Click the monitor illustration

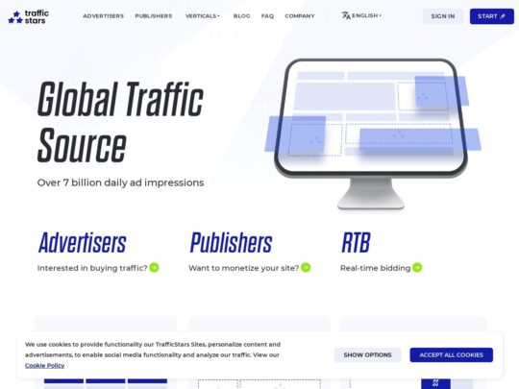[x=372, y=134]
